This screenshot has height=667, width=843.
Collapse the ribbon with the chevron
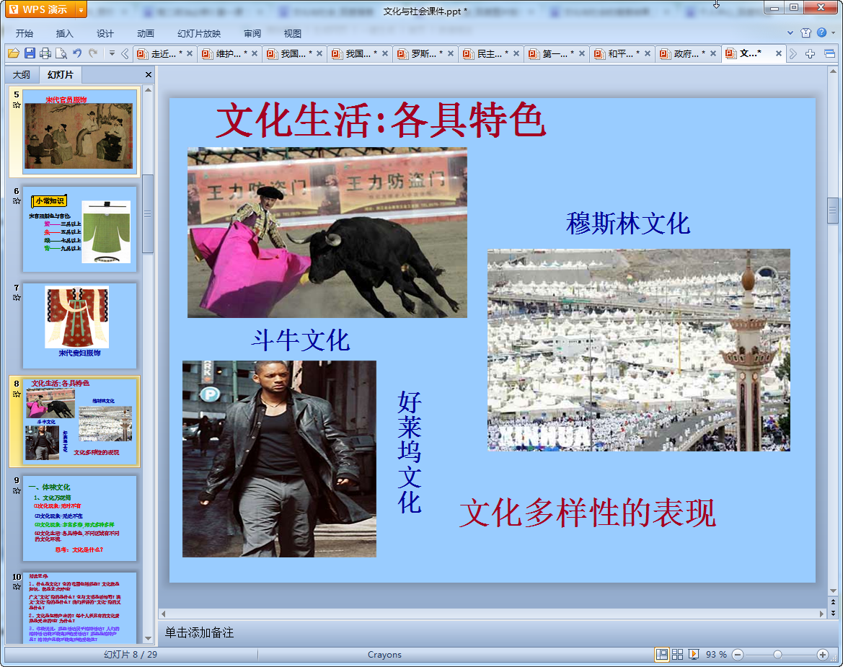pos(790,32)
